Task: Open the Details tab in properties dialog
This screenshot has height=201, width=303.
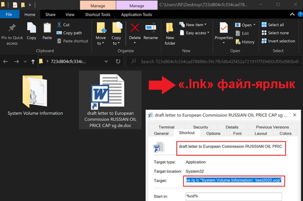Action: tap(232, 127)
